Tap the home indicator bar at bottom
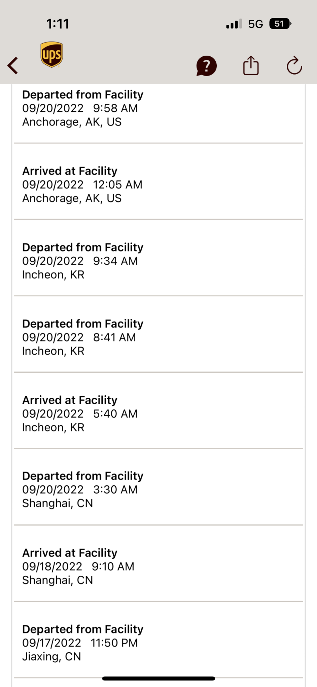The height and width of the screenshot is (687, 317). pos(158,678)
